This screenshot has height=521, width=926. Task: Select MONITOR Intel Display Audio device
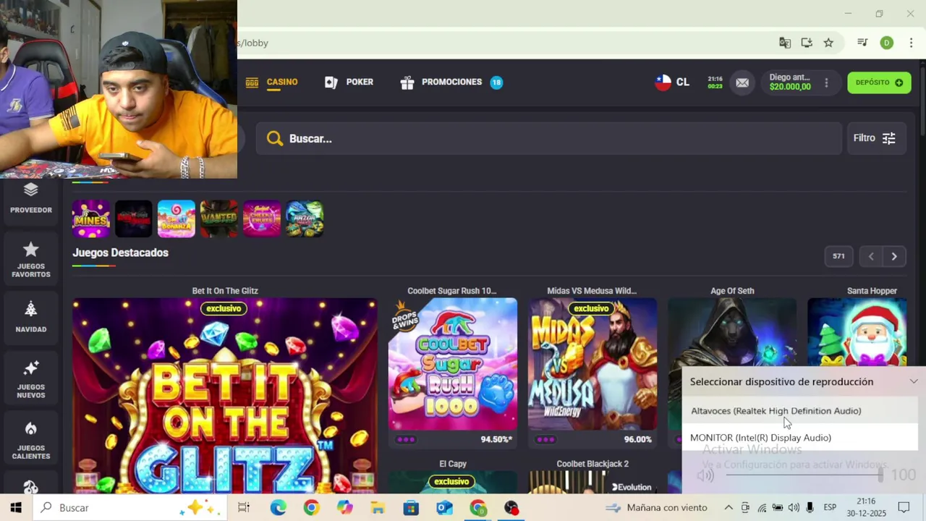point(799,438)
